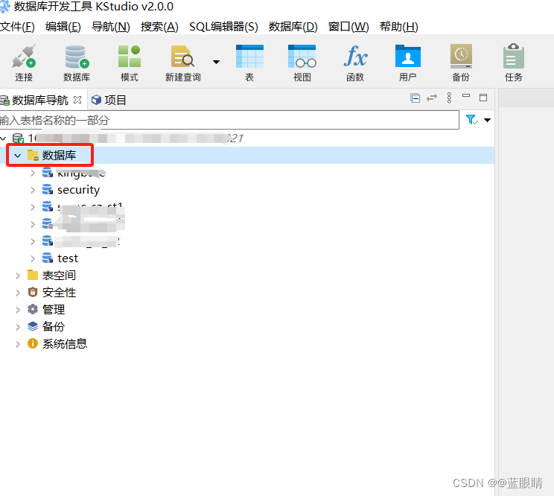Select the test database

click(68, 258)
